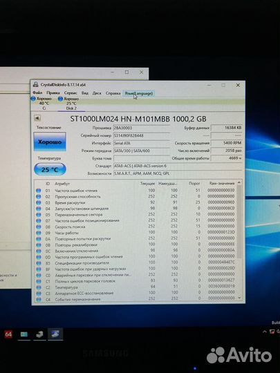Viewport: 280px width, 373px height.
Task: Select the Аппаратное ECC-восстановление row
Action: coord(136,294)
